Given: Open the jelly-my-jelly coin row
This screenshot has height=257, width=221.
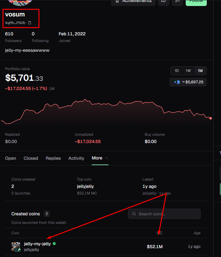Looking at the screenshot, I should [x=106, y=247].
